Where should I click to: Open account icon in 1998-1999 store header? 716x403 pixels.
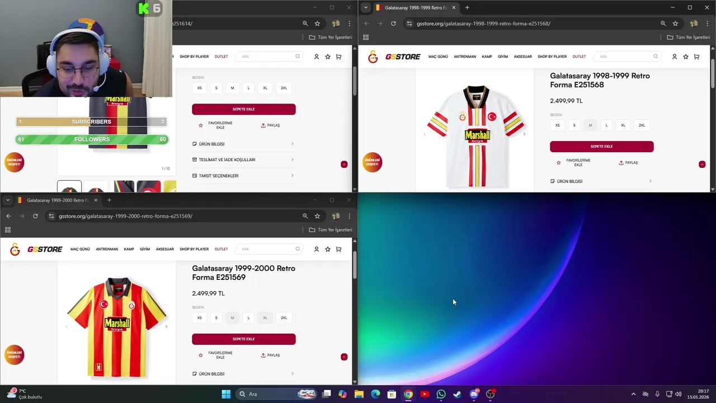coord(674,57)
